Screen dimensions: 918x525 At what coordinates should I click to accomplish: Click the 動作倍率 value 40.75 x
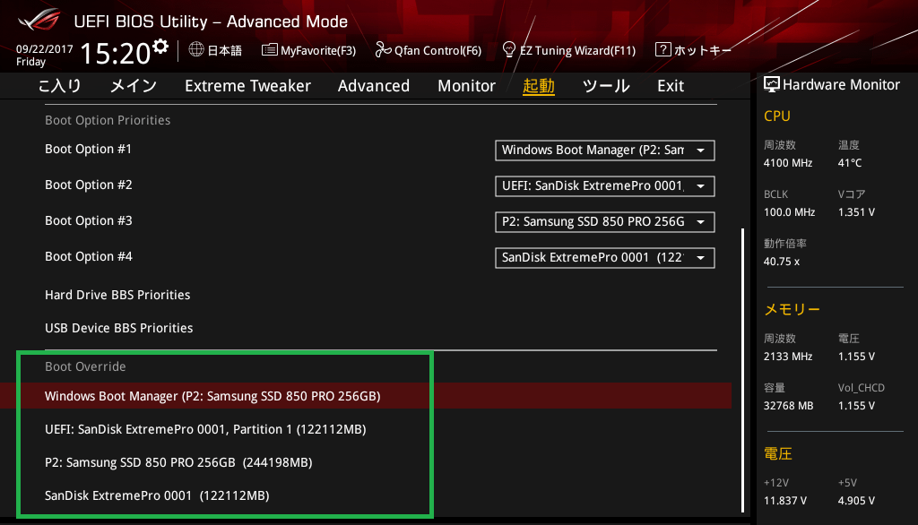point(782,262)
